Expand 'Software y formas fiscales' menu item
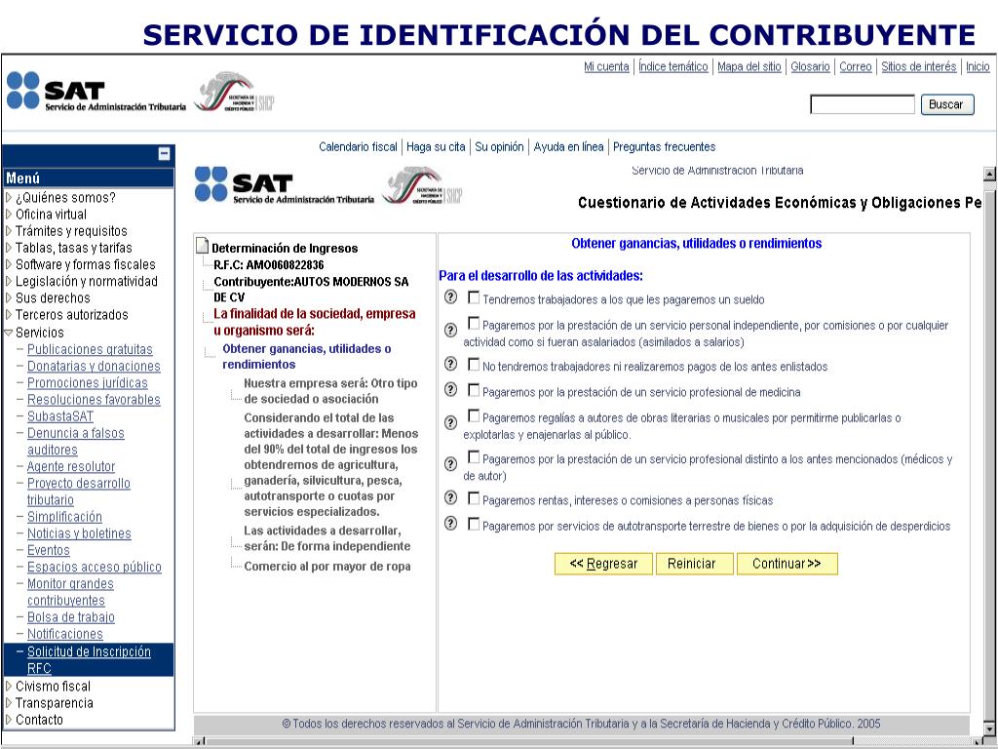 [x=9, y=264]
